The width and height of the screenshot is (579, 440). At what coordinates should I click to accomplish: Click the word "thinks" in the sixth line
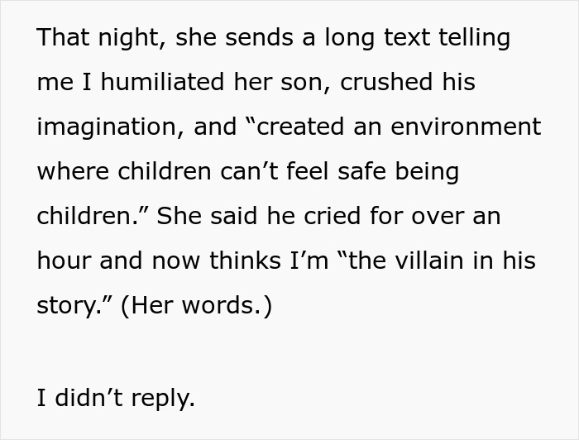(245, 261)
